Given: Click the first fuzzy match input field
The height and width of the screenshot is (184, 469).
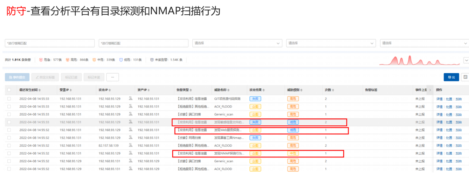Looking at the screenshot, I should 50,43.
